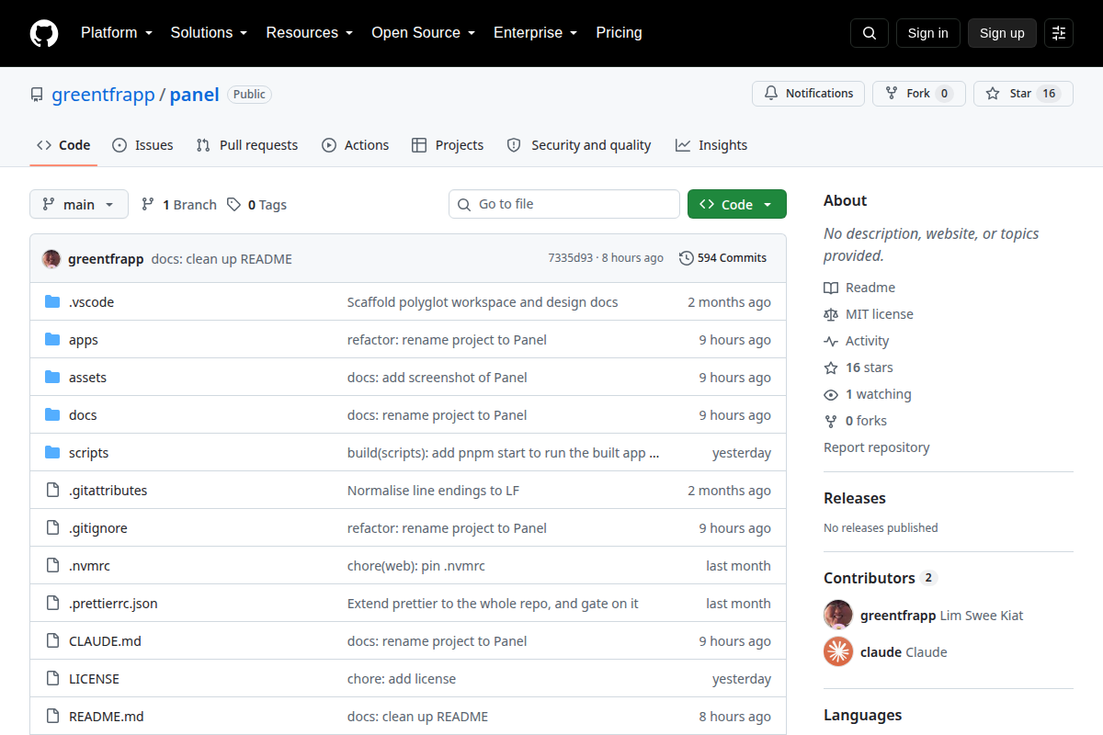Click the .gitattributes file icon
Image resolution: width=1103 pixels, height=735 pixels.
pos(52,491)
